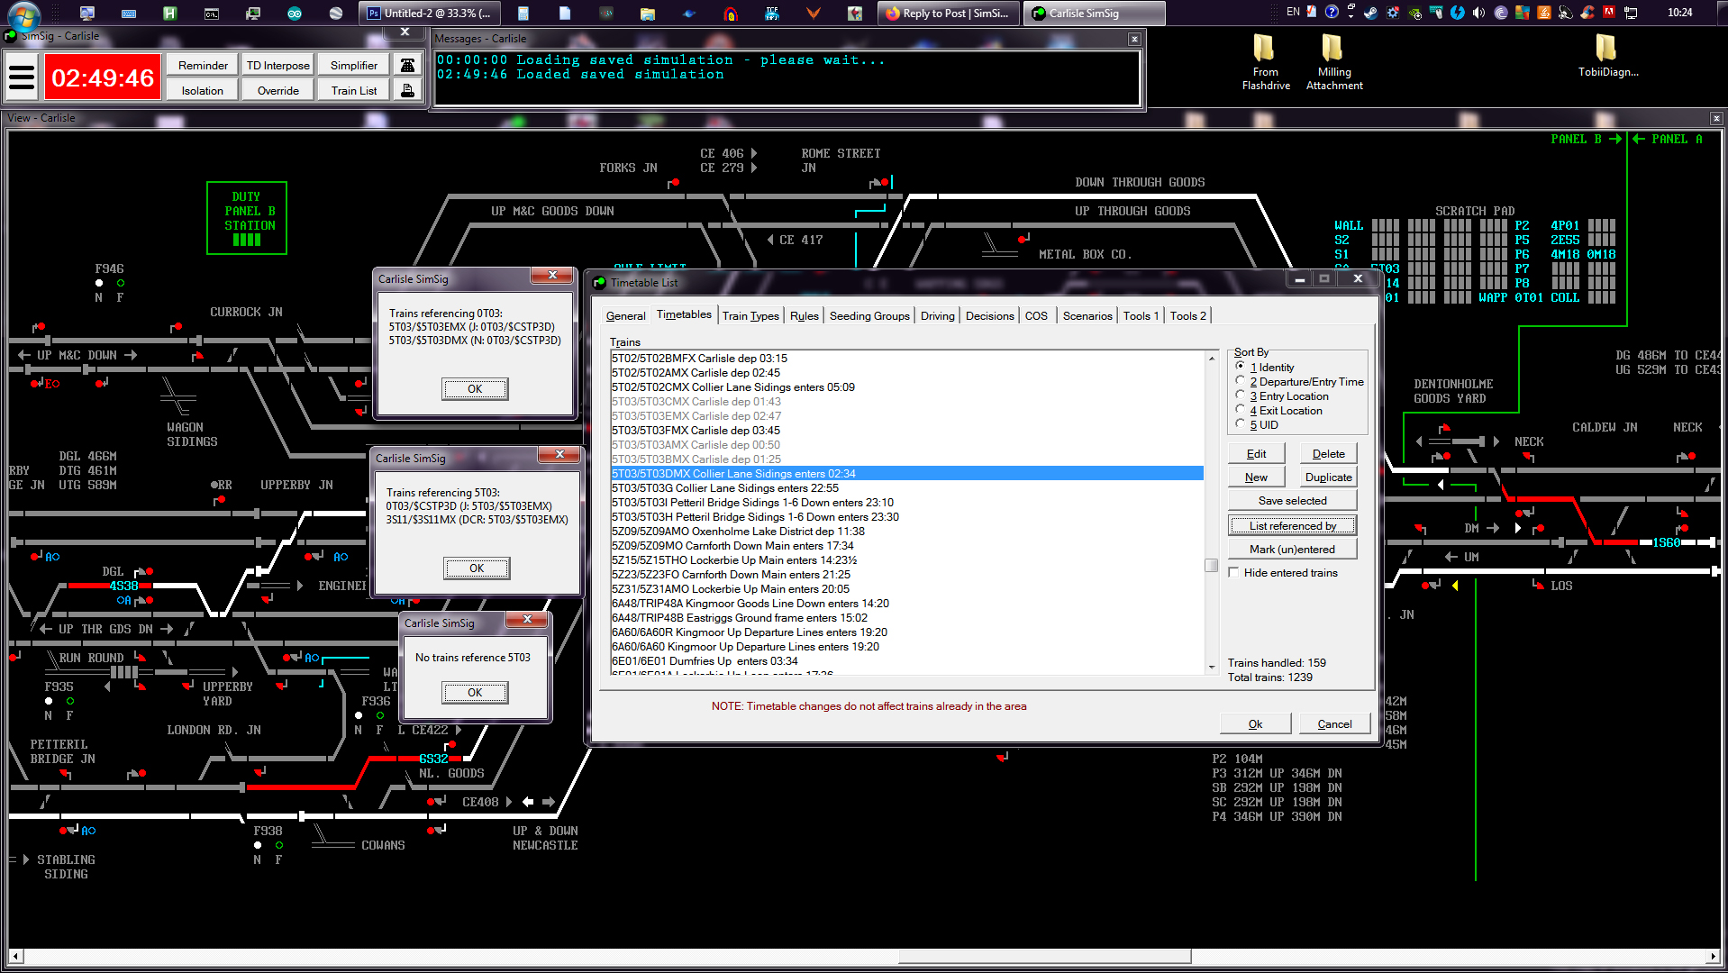Click OK in 'No trains reference 5T03' dialog
Image resolution: width=1728 pixels, height=973 pixels.
475,692
